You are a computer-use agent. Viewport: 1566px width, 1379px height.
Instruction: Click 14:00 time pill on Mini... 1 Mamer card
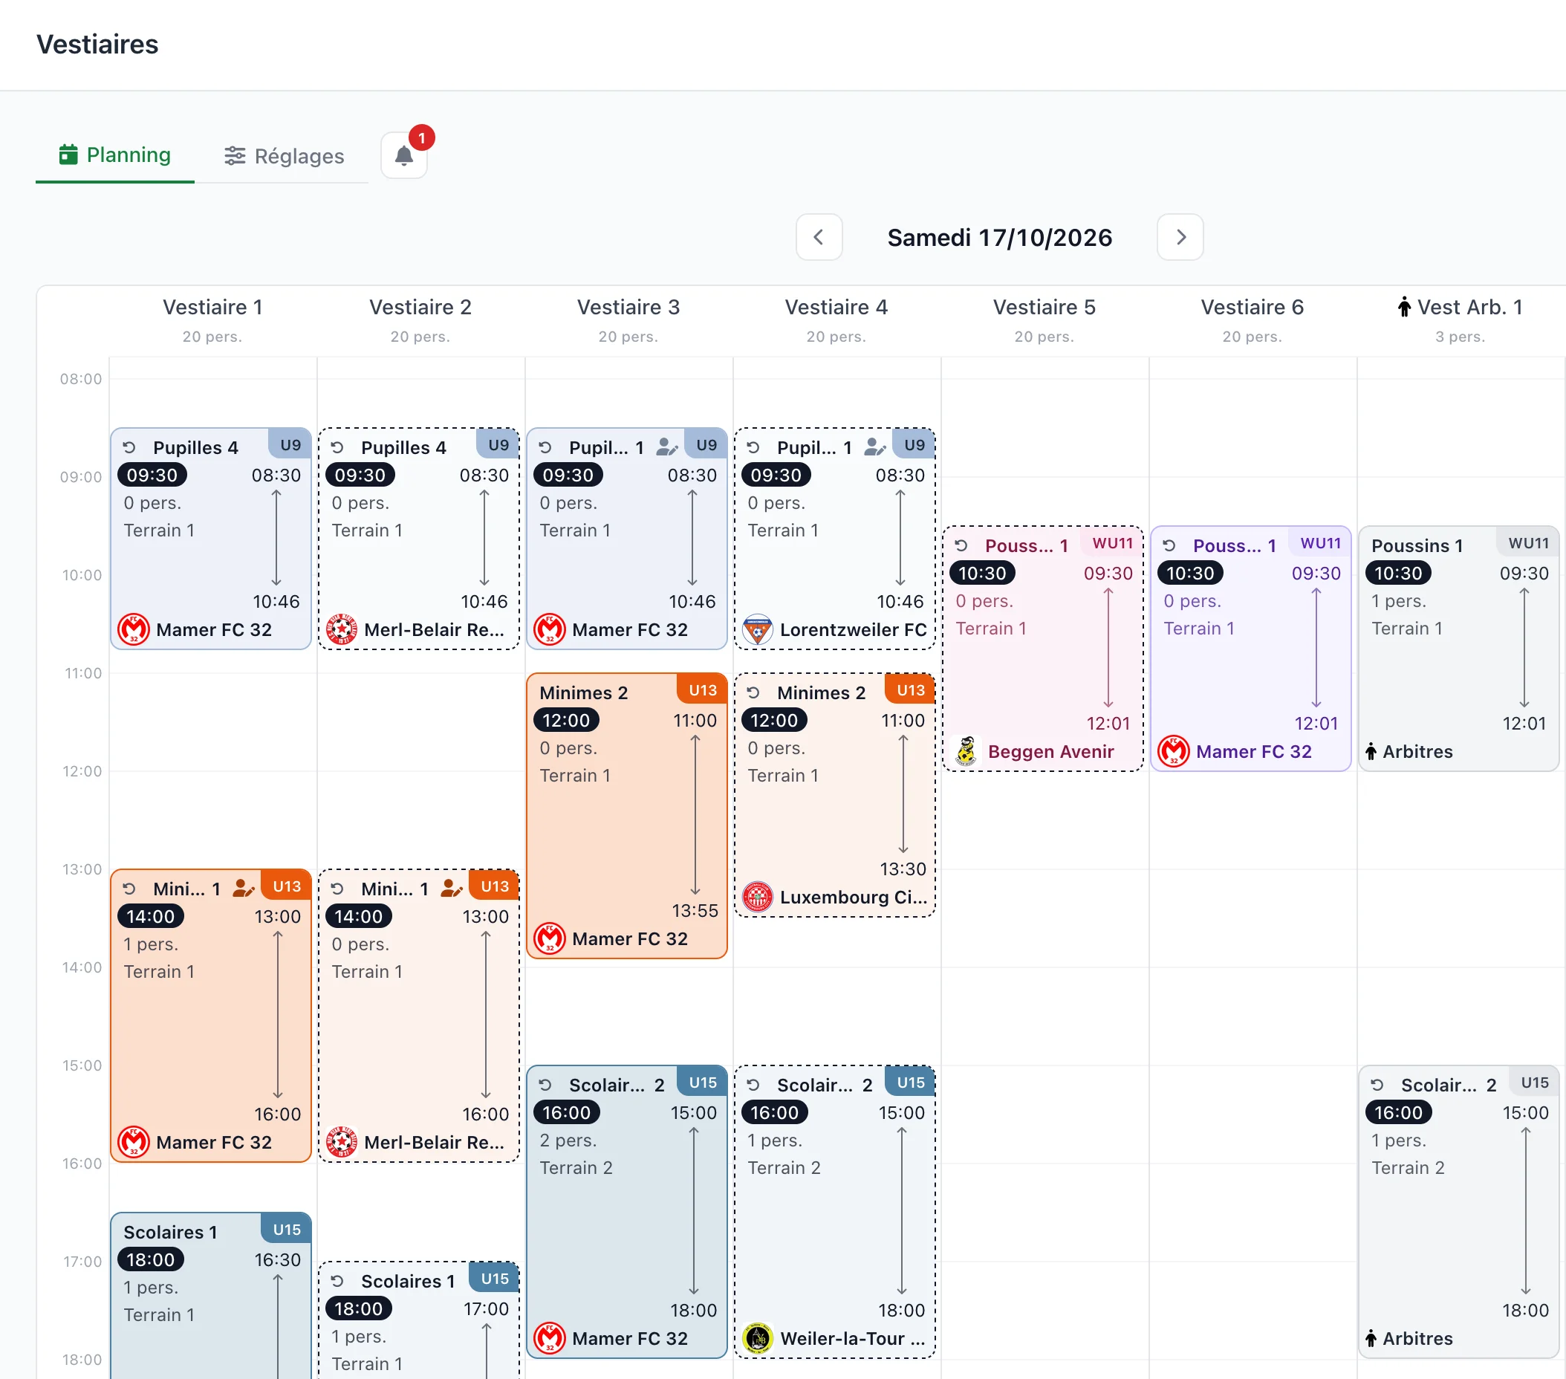(151, 916)
